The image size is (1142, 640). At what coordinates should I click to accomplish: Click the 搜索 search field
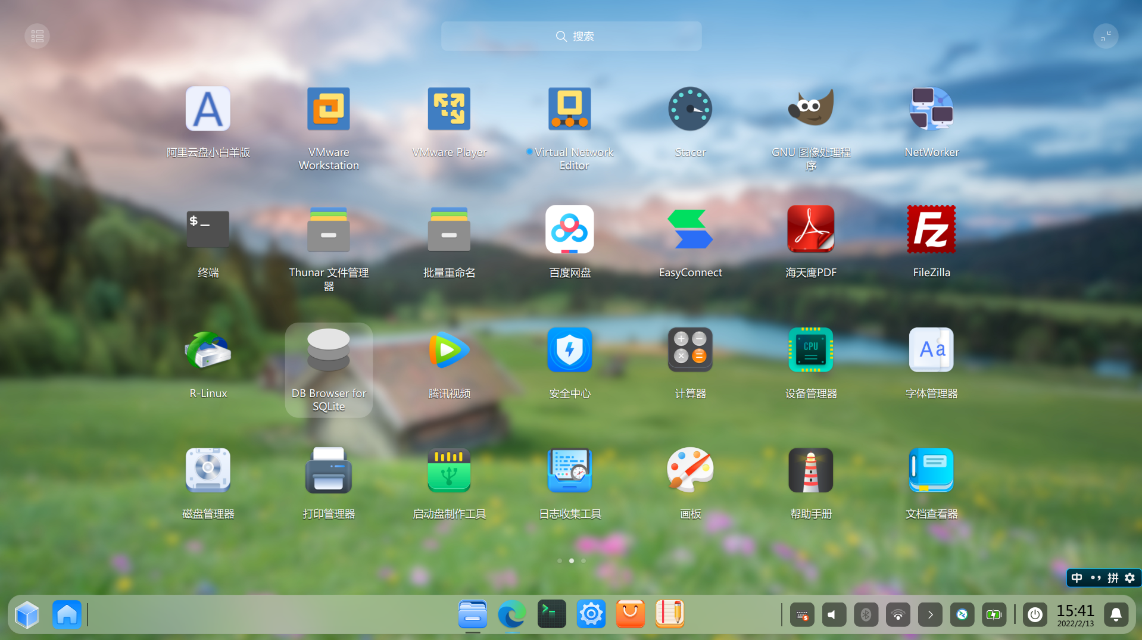(x=571, y=36)
